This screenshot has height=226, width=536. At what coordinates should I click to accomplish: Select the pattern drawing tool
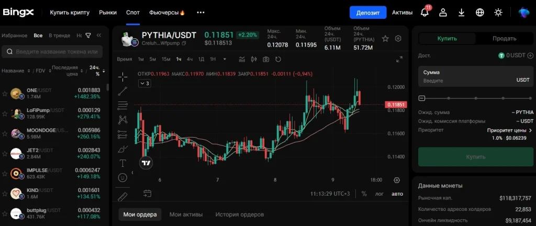pos(122,120)
